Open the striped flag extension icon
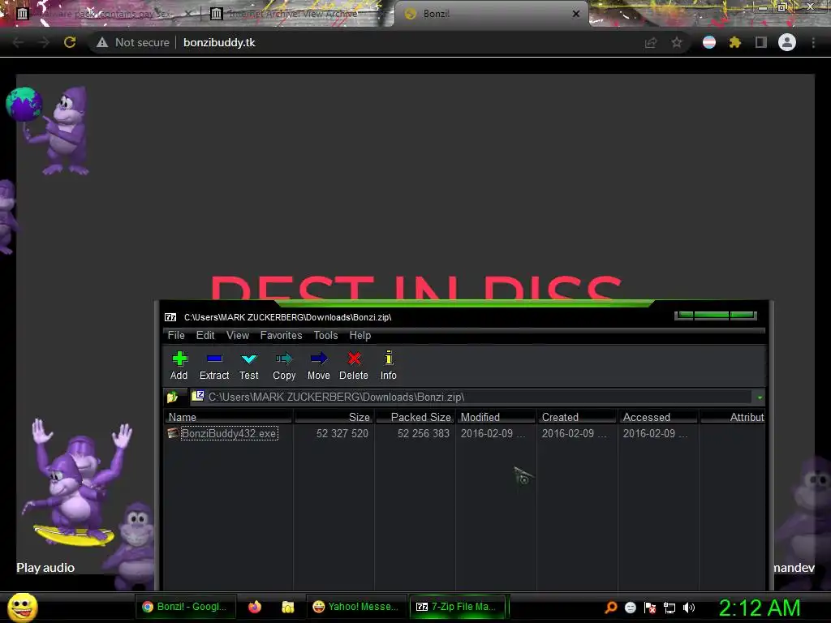The width and height of the screenshot is (831, 623). coord(709,42)
